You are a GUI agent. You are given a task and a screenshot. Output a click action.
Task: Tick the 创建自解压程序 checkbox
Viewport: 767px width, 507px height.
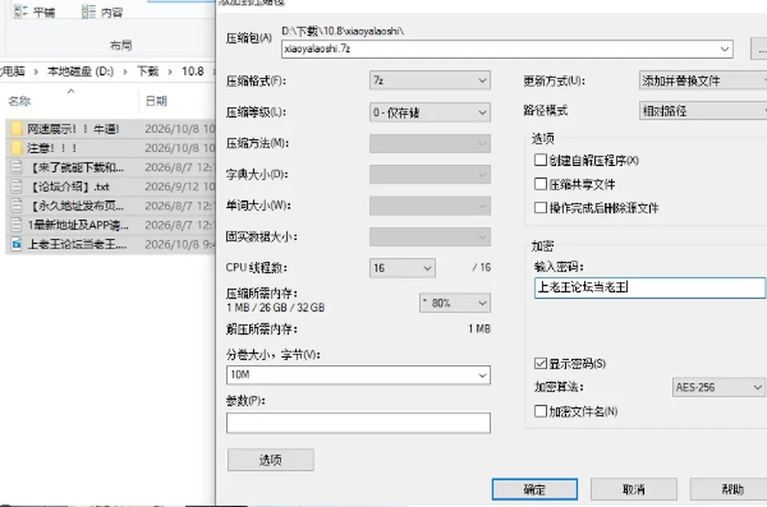541,160
